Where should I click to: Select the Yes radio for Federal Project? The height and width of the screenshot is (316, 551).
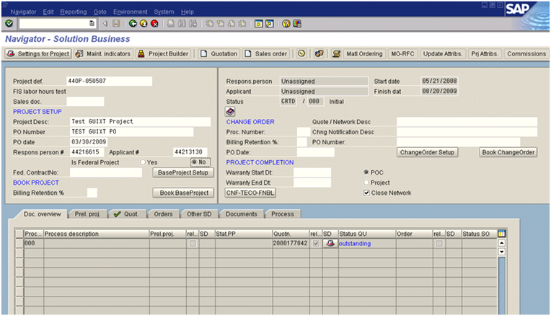143,162
